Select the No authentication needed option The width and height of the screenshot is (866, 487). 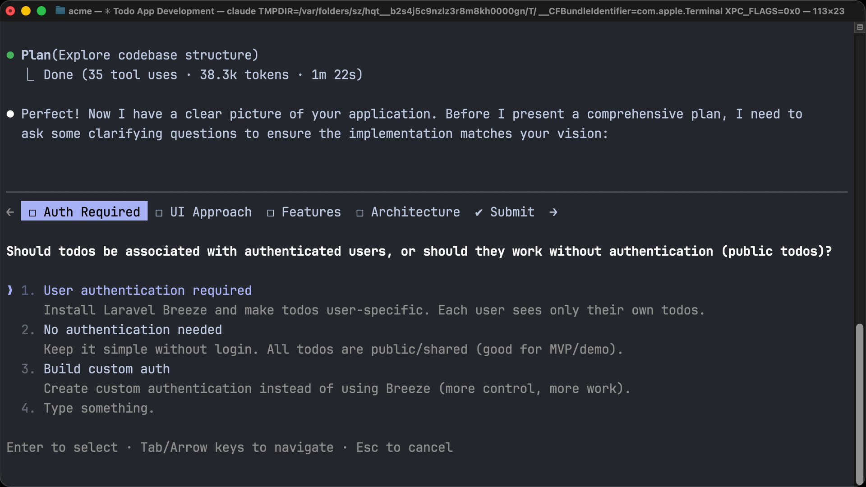click(x=132, y=330)
